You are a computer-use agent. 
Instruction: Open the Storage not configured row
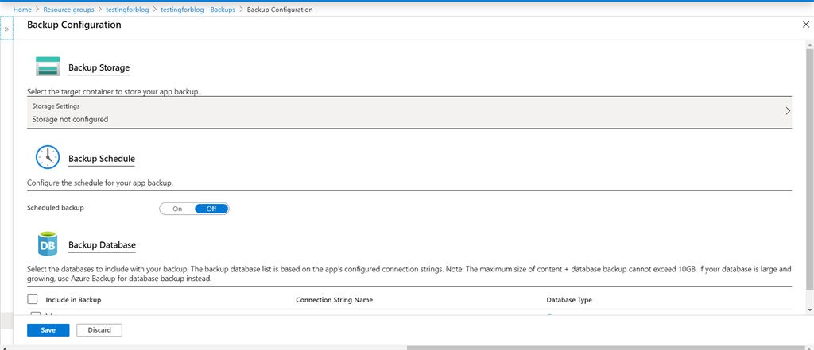click(x=409, y=112)
